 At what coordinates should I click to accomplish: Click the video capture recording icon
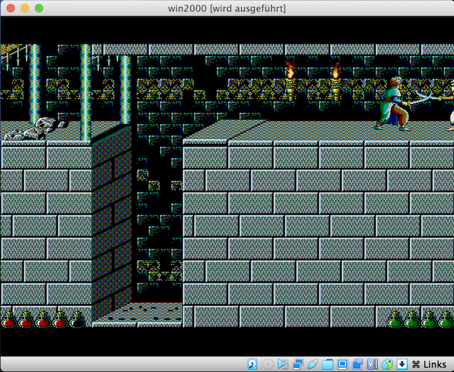(x=358, y=364)
